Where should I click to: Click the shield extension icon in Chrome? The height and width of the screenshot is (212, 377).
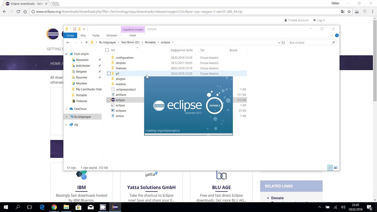pyautogui.click(x=365, y=11)
